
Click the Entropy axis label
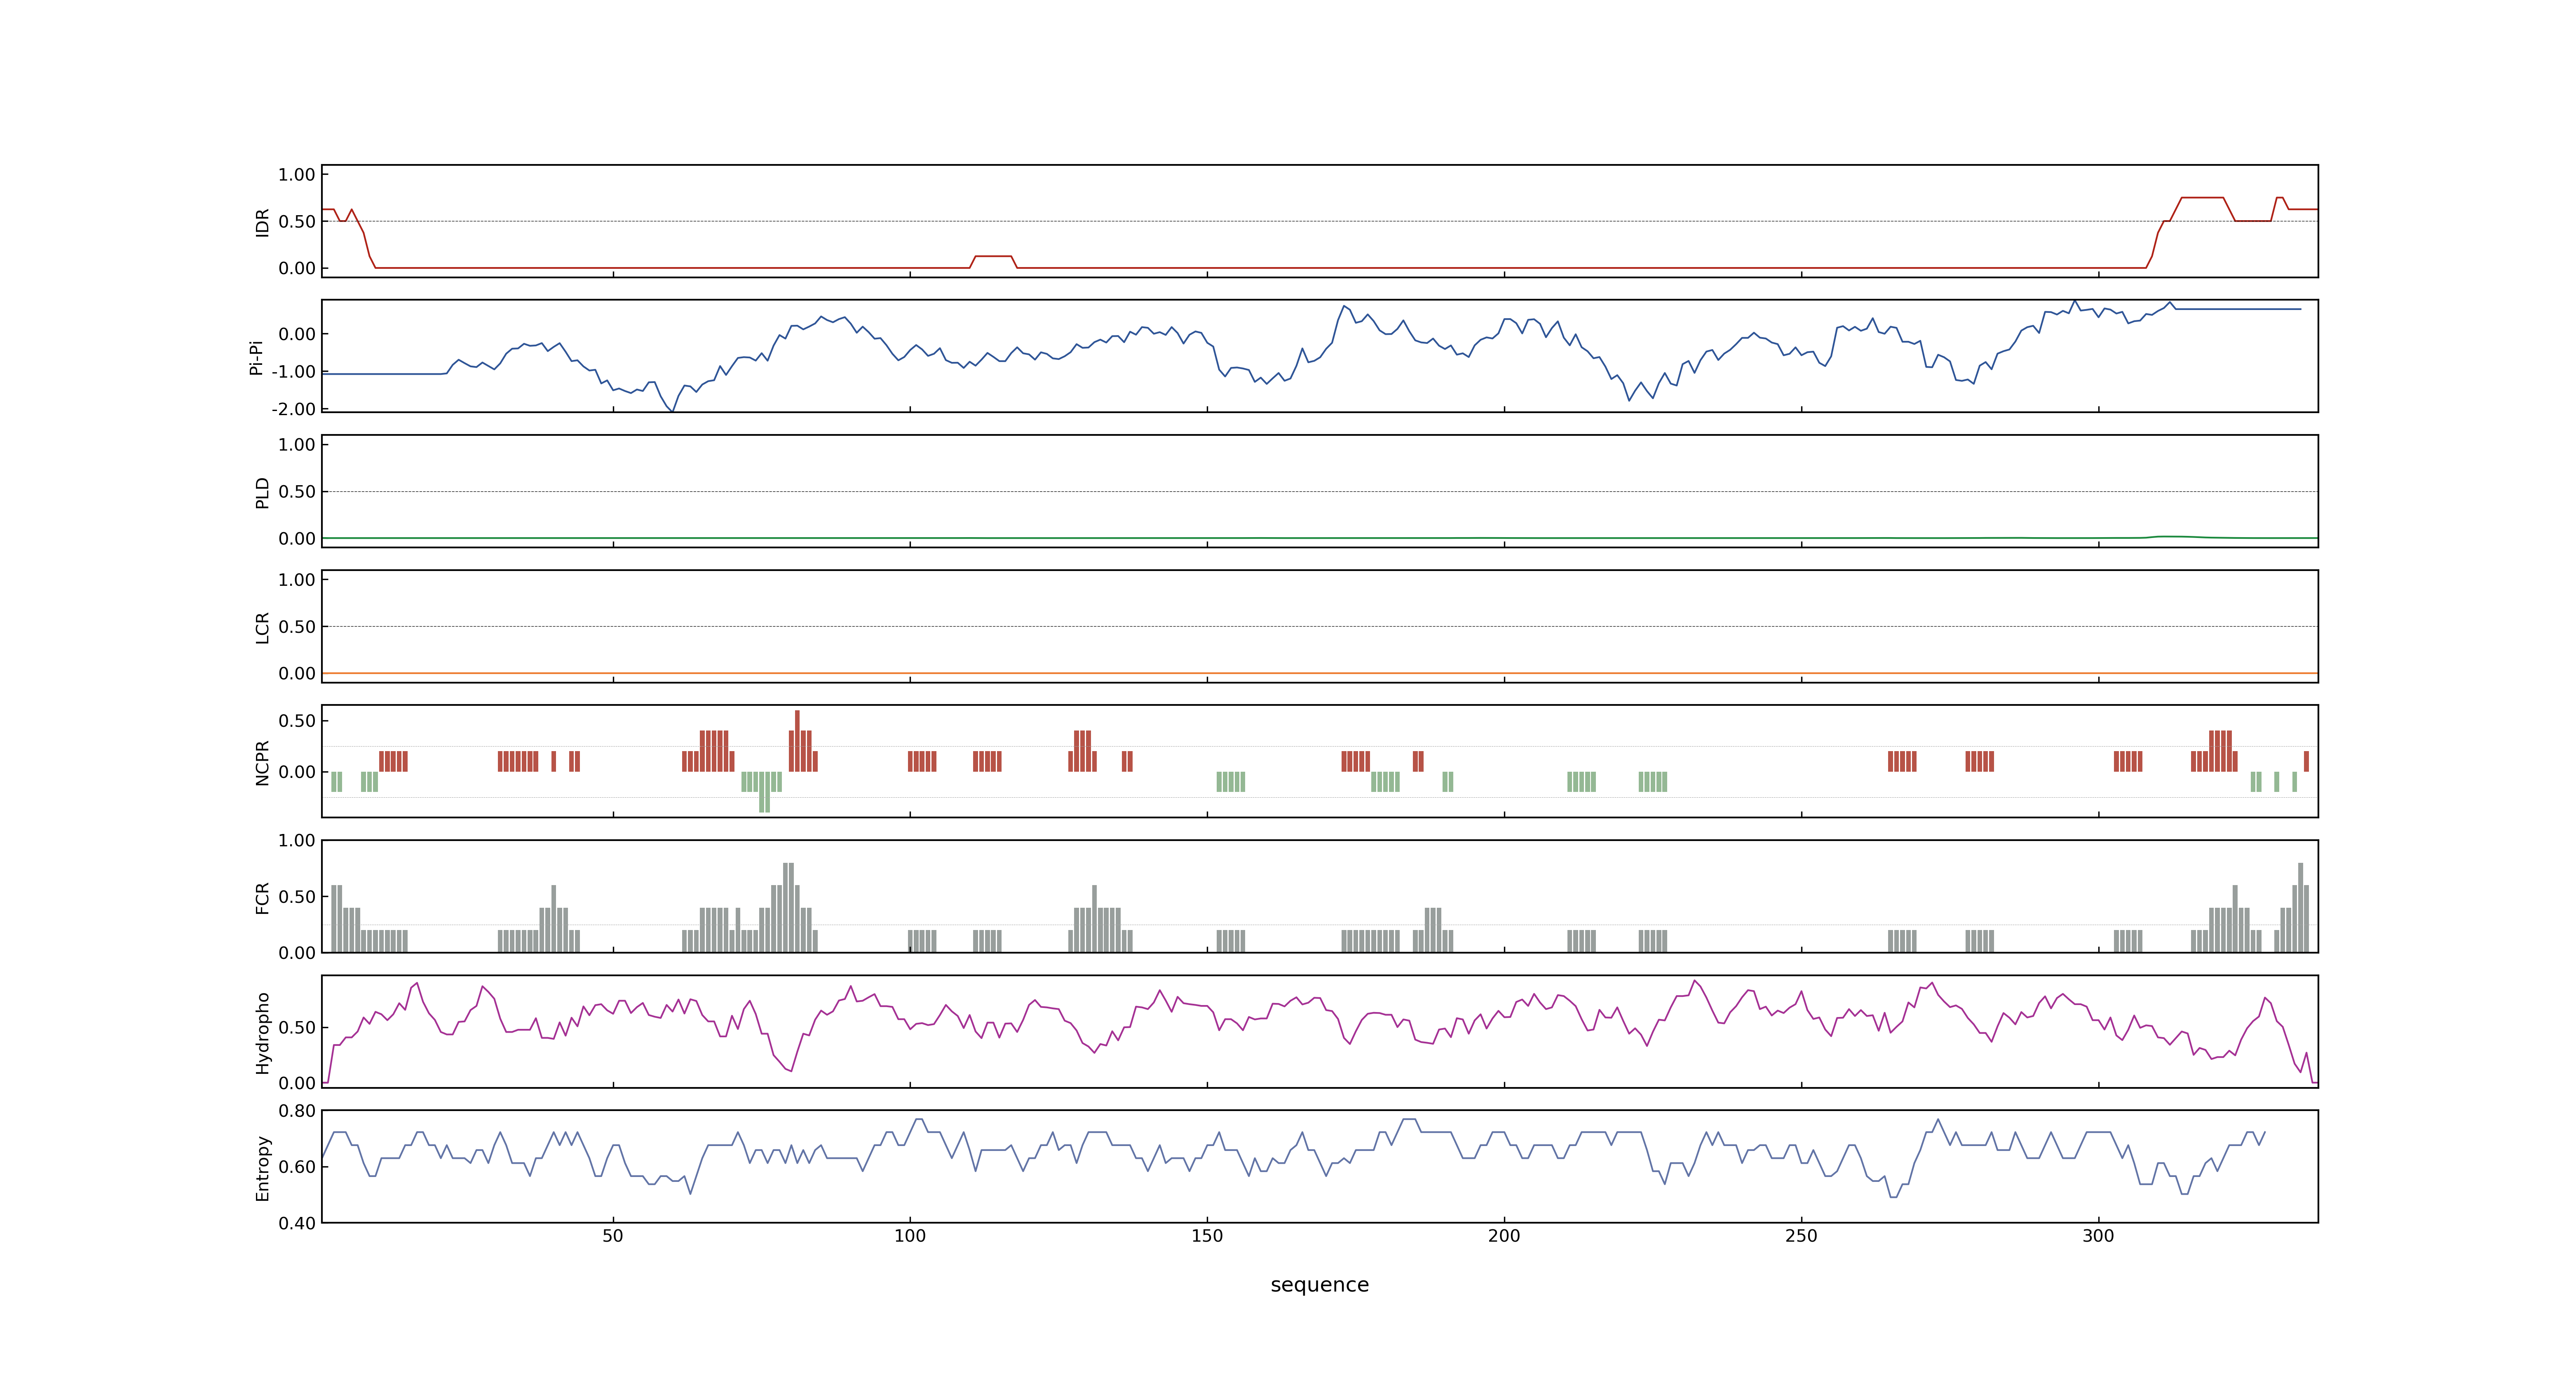pyautogui.click(x=263, y=1167)
